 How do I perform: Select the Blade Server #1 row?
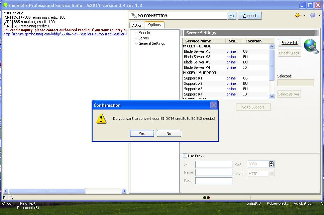(x=226, y=51)
